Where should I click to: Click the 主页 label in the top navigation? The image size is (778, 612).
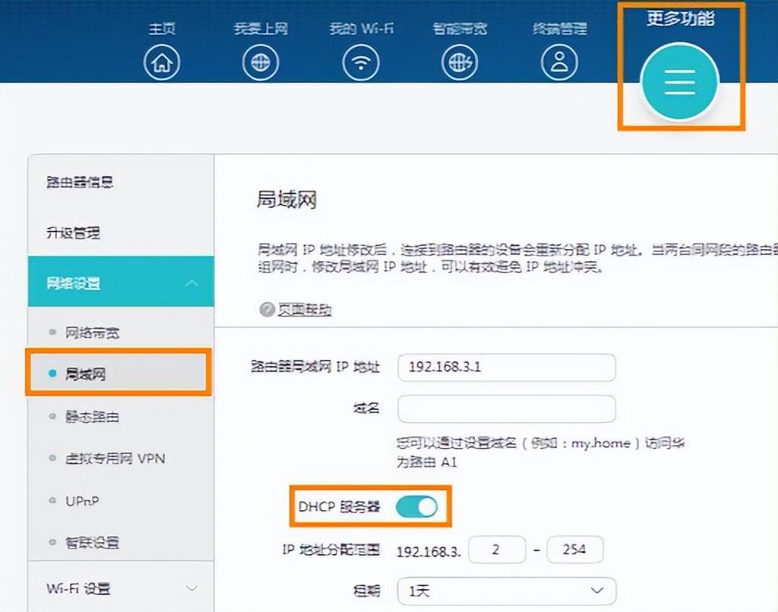[x=163, y=29]
